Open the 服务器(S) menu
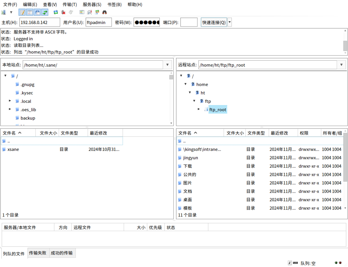348x267 pixels. point(92,4)
